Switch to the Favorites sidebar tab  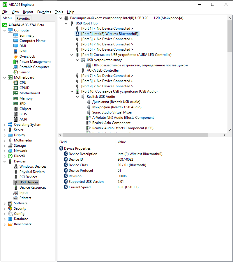(23, 18)
